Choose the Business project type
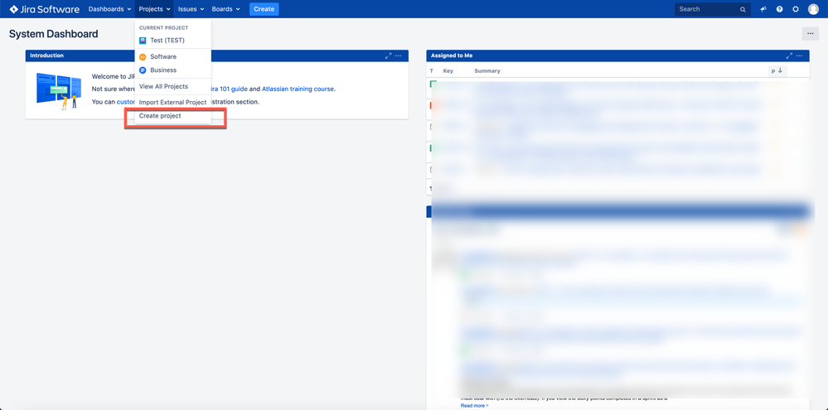The width and height of the screenshot is (828, 410). [x=173, y=70]
